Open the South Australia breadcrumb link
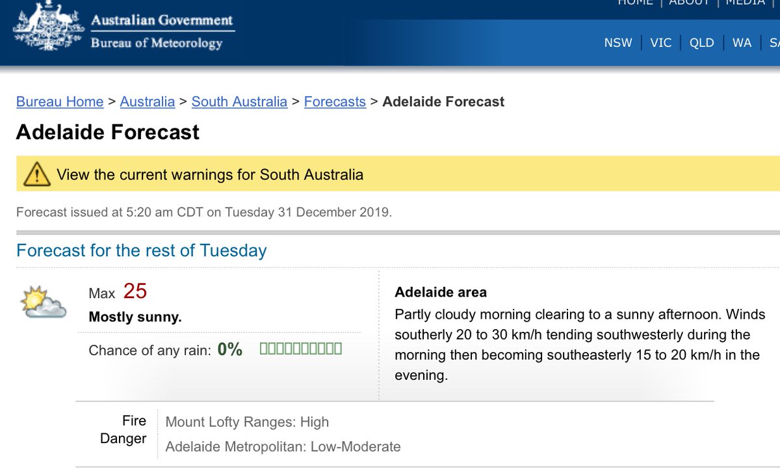Image resolution: width=780 pixels, height=471 pixels. pyautogui.click(x=239, y=101)
